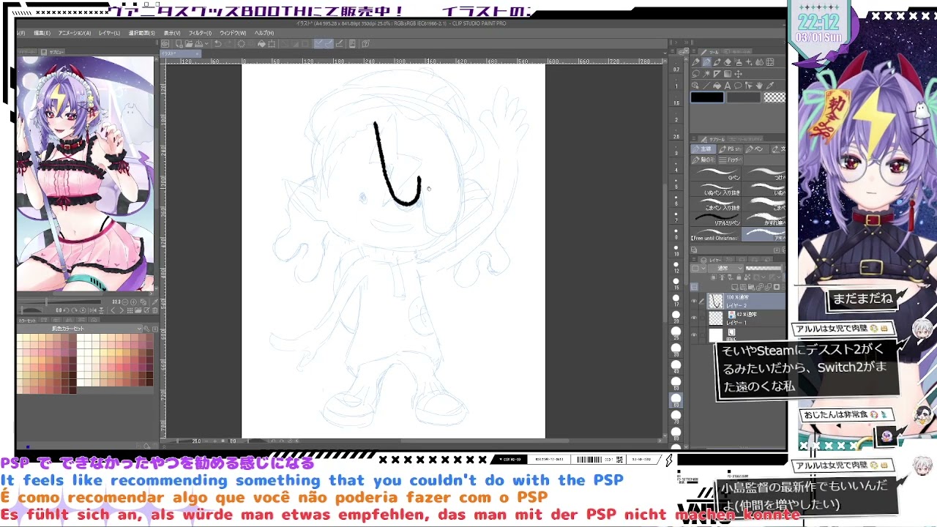Open the Save icon dropdown arrow
Viewport: 937px width, 527px height.
point(206,44)
